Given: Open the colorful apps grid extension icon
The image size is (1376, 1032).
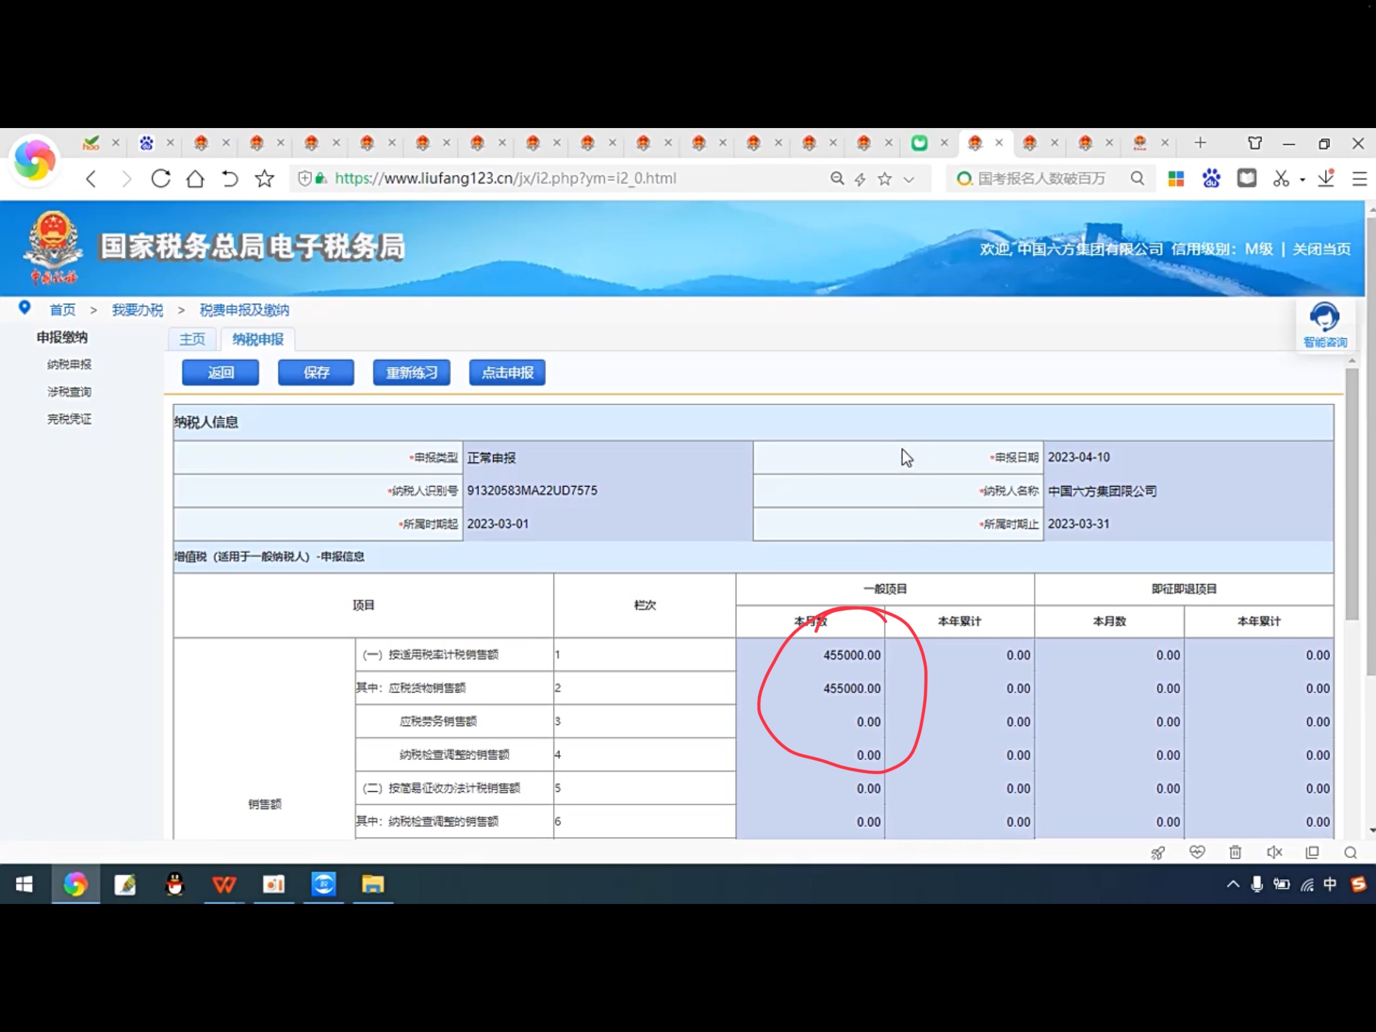Looking at the screenshot, I should pyautogui.click(x=1176, y=179).
